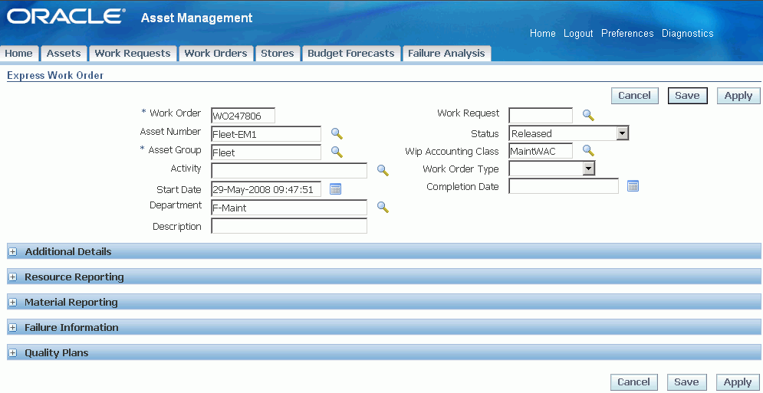This screenshot has height=393, width=763.
Task: Switch to the Home tab
Action: point(19,54)
